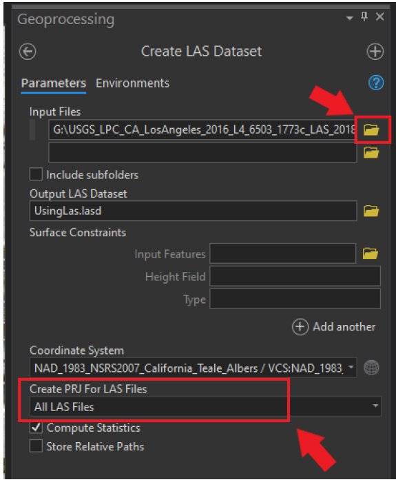The height and width of the screenshot is (482, 396).
Task: Click into the Output LAS Dataset field
Action: 193,211
